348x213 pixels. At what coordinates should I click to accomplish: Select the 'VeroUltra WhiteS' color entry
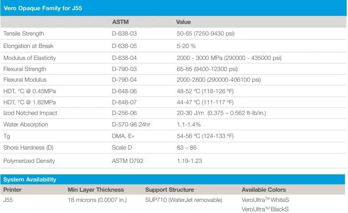(x=265, y=200)
